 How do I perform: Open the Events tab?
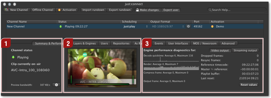click(x=159, y=43)
